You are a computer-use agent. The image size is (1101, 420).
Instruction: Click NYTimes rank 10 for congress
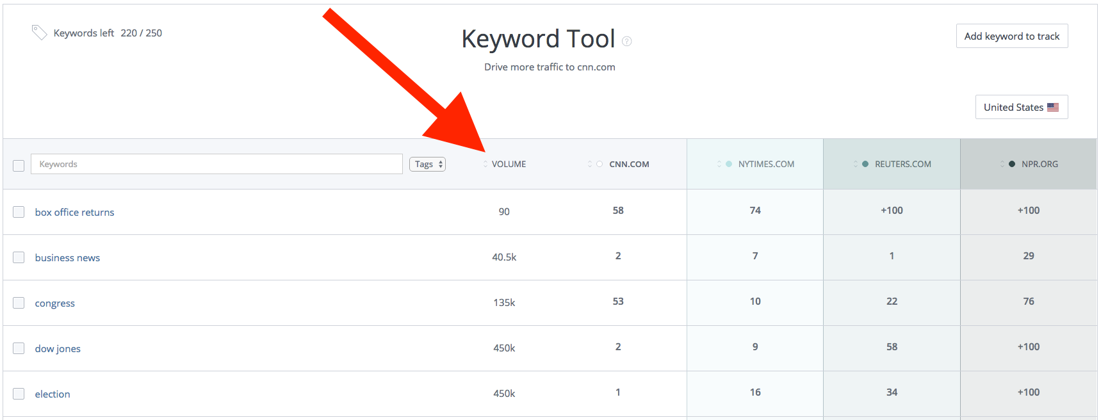point(755,301)
